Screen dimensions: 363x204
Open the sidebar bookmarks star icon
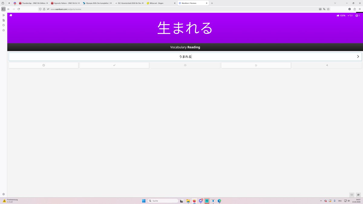3,30
